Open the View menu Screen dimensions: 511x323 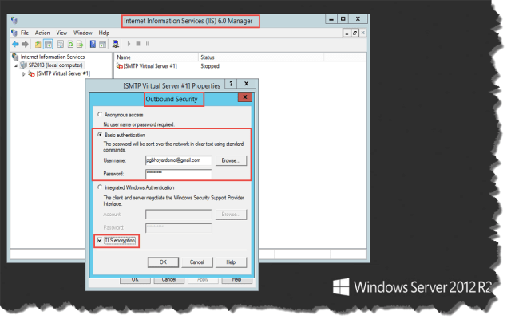(61, 33)
